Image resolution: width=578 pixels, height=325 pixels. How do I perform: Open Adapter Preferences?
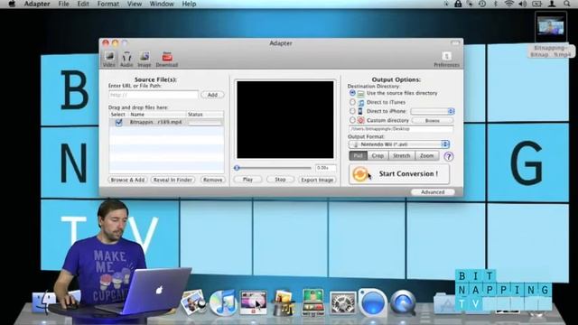click(x=446, y=59)
